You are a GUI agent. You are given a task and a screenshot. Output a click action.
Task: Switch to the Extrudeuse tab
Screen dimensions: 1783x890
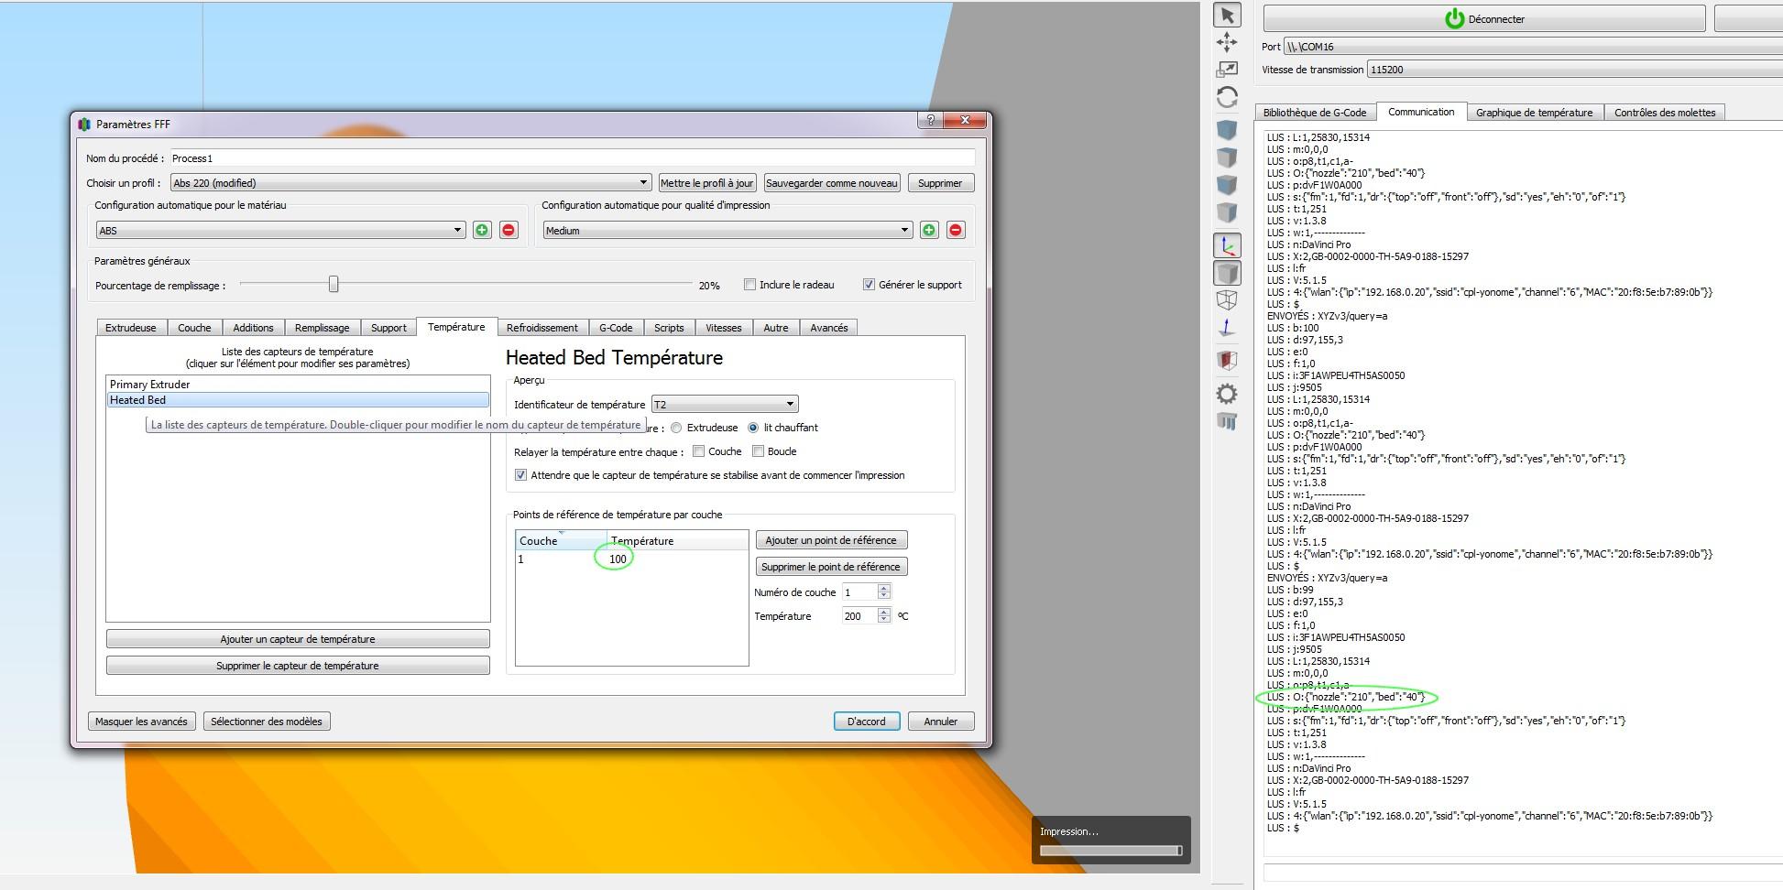point(130,328)
